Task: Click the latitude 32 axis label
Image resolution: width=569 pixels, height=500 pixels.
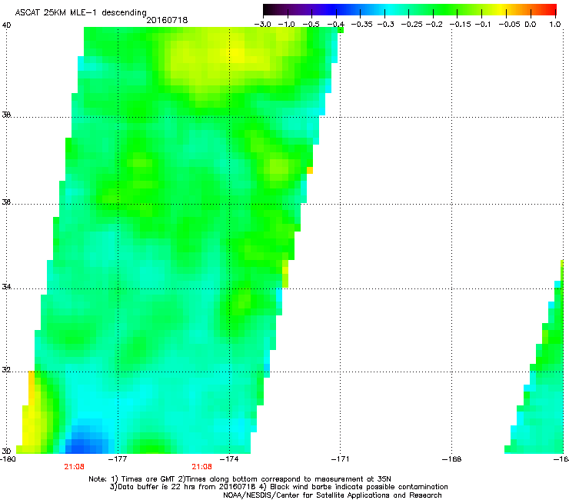Action: click(6, 370)
